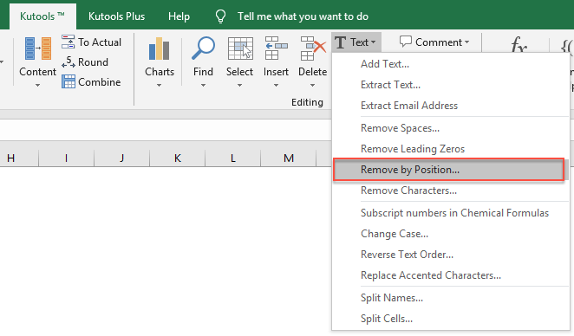Click the Content ribbon icon

tap(37, 48)
